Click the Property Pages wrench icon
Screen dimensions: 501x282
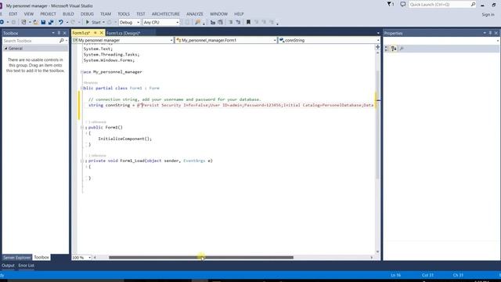tap(402, 49)
